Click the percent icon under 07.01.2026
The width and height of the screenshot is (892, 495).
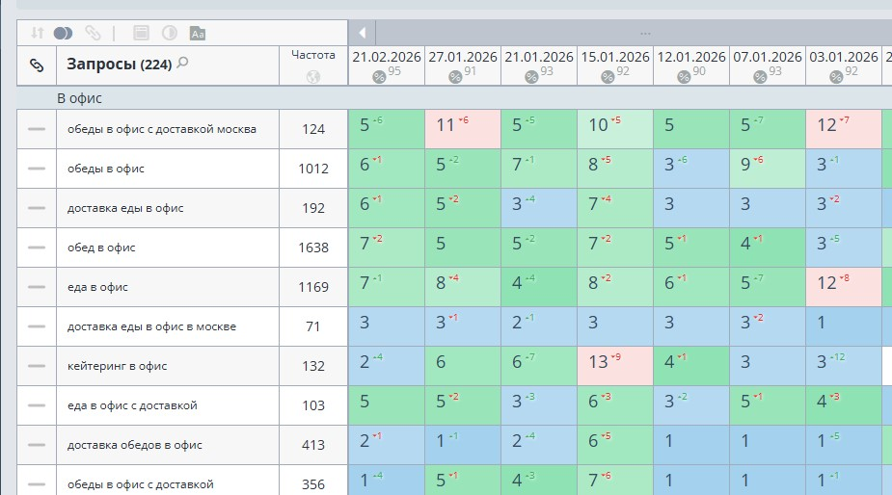pos(760,77)
